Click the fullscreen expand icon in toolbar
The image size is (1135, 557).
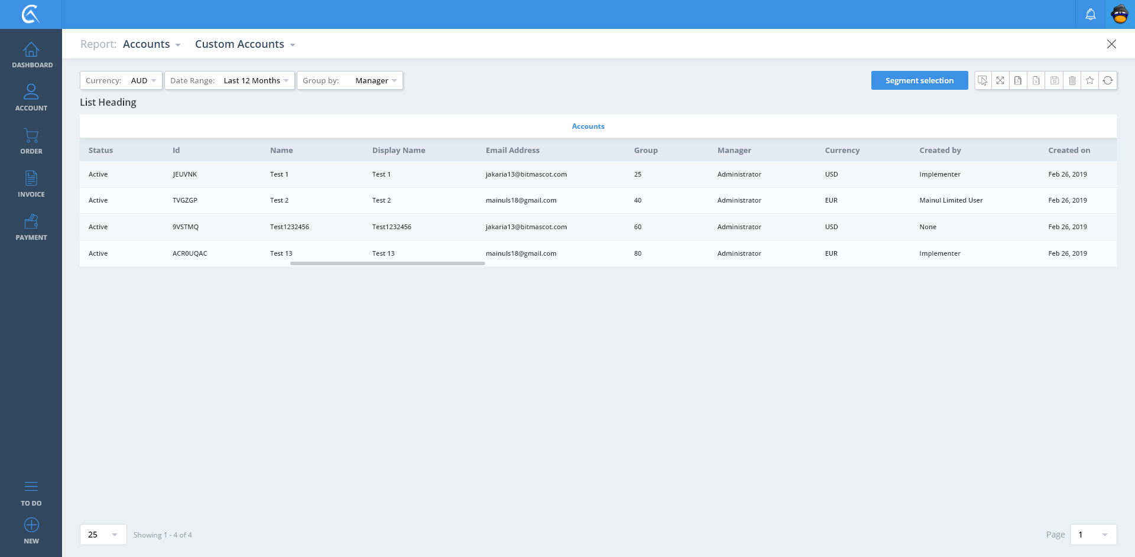tap(1000, 80)
